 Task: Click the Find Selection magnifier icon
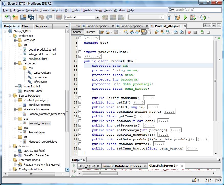(x=126, y=32)
